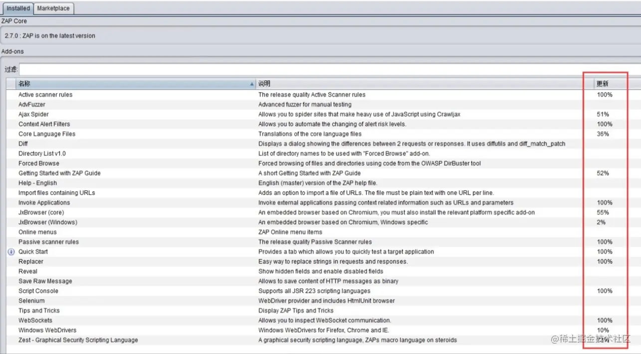Click the 2% progress for JxBrowser (Windows)
The width and height of the screenshot is (641, 354).
click(x=601, y=223)
